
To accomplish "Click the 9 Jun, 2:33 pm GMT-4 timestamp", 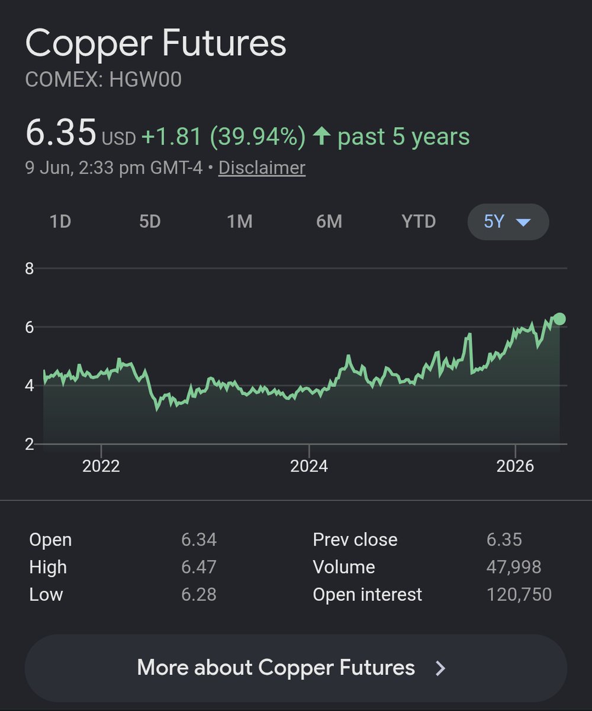I will (x=114, y=168).
